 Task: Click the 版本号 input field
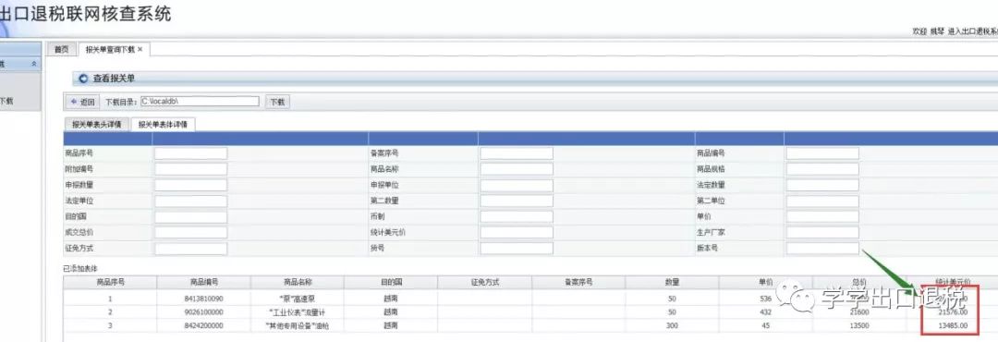point(822,249)
